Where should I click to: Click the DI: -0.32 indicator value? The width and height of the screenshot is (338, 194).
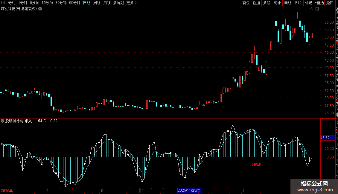(x=51, y=121)
